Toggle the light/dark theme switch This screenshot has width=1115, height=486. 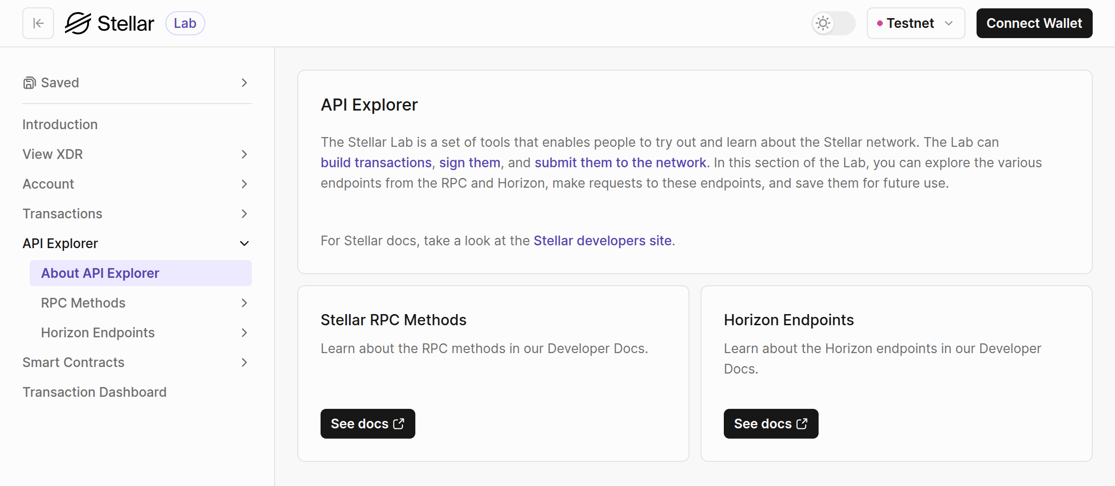[833, 23]
